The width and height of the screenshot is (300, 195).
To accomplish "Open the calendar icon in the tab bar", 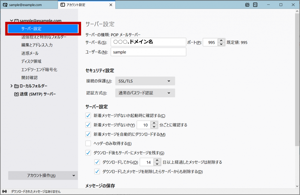I will point(247,5).
